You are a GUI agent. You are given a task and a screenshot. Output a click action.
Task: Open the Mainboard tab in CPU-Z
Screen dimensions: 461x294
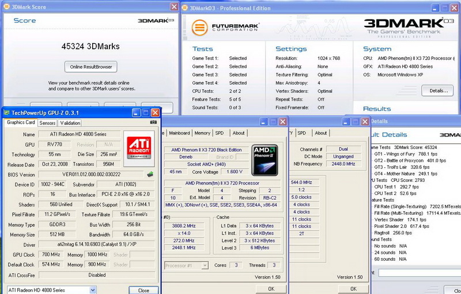point(179,133)
